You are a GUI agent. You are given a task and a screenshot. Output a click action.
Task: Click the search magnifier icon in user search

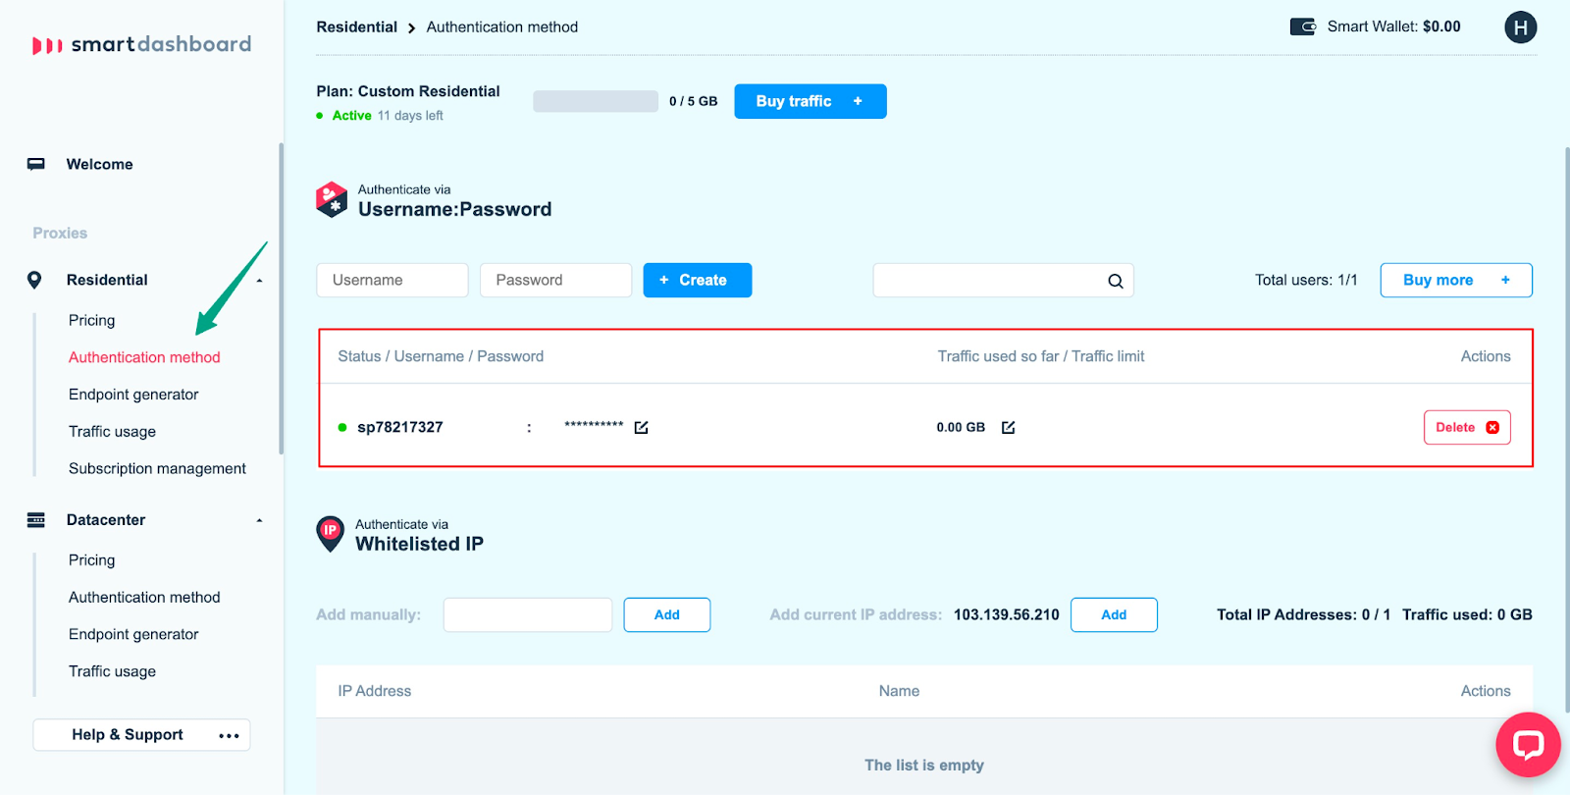(1115, 281)
